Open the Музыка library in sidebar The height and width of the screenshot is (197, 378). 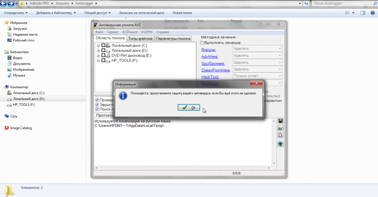pos(16,76)
